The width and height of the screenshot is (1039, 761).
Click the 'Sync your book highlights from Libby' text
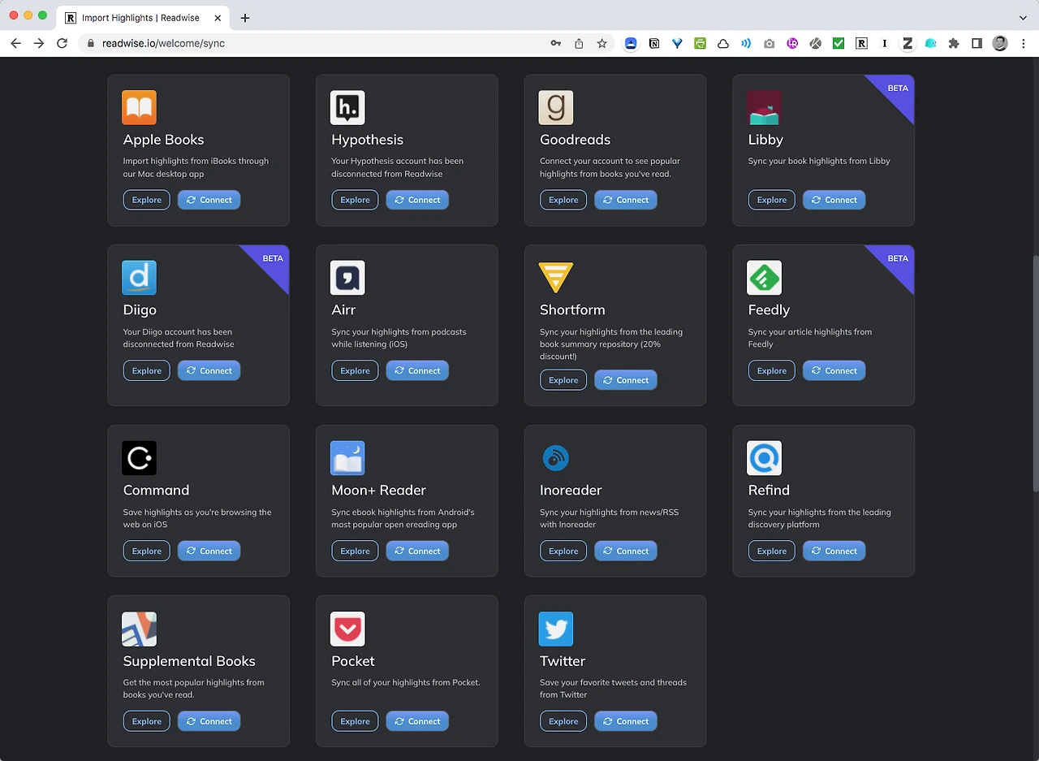pos(819,161)
